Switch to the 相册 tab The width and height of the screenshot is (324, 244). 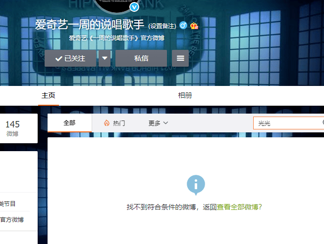click(185, 95)
